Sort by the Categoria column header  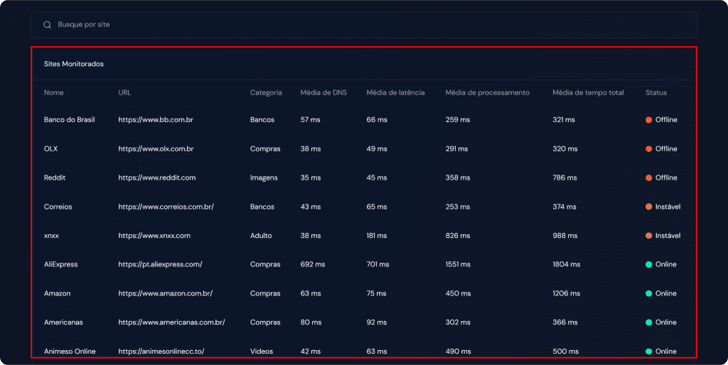tap(266, 93)
